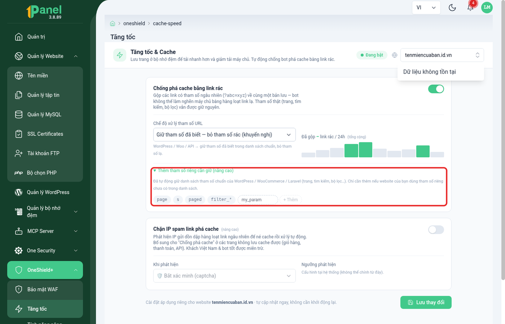Go to Quản lý MySQL
This screenshot has width=505, height=324.
click(x=45, y=114)
